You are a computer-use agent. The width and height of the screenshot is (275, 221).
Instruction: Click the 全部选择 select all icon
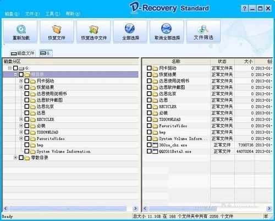(x=130, y=29)
